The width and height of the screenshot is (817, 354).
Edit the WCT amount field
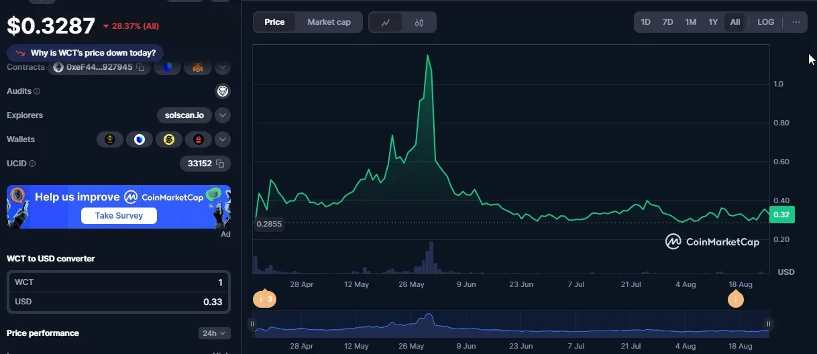tap(119, 282)
